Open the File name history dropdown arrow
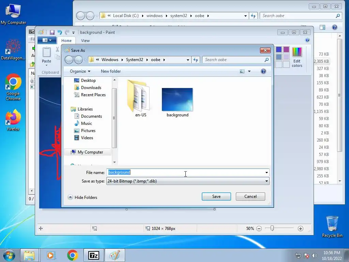This screenshot has width=349, height=262. 267,172
